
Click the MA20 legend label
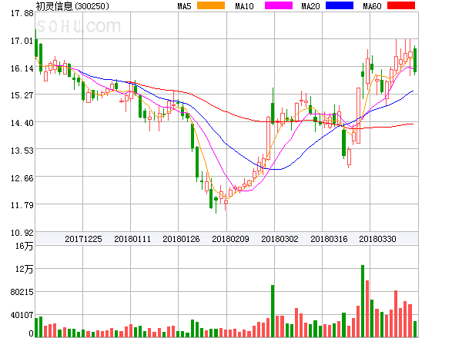tap(310, 6)
